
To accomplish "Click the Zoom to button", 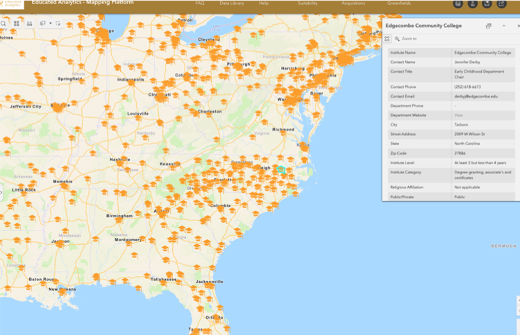I will 405,39.
